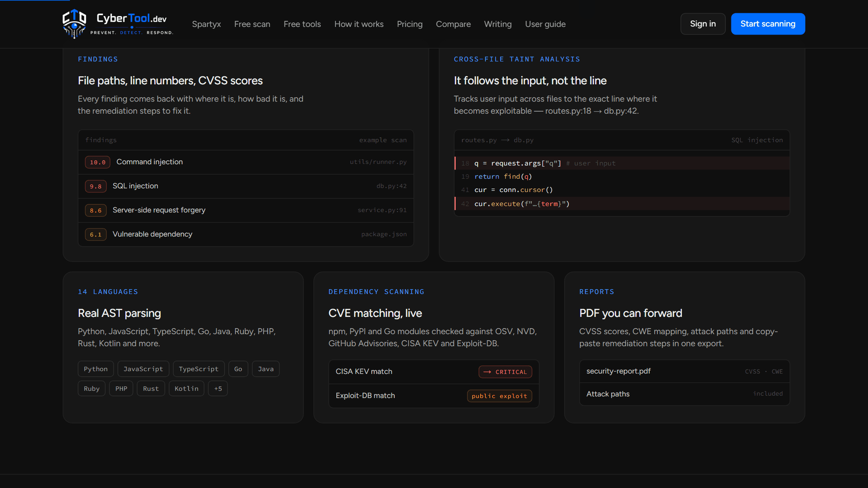Click the CRITICAL severity badge
This screenshot has width=868, height=488.
[505, 372]
